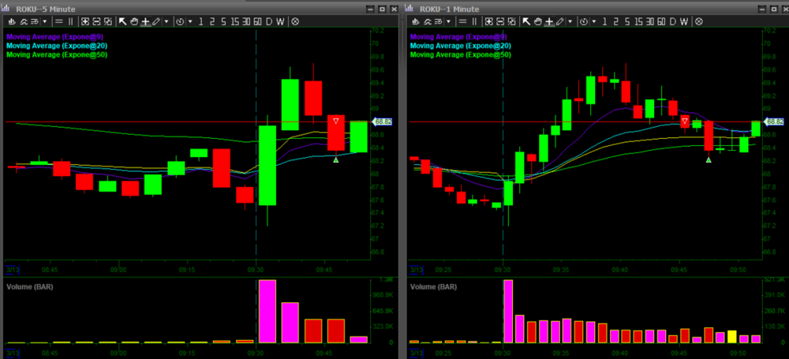Open interval dropdown arrow beside clock in 1 Minute chart

(594, 21)
